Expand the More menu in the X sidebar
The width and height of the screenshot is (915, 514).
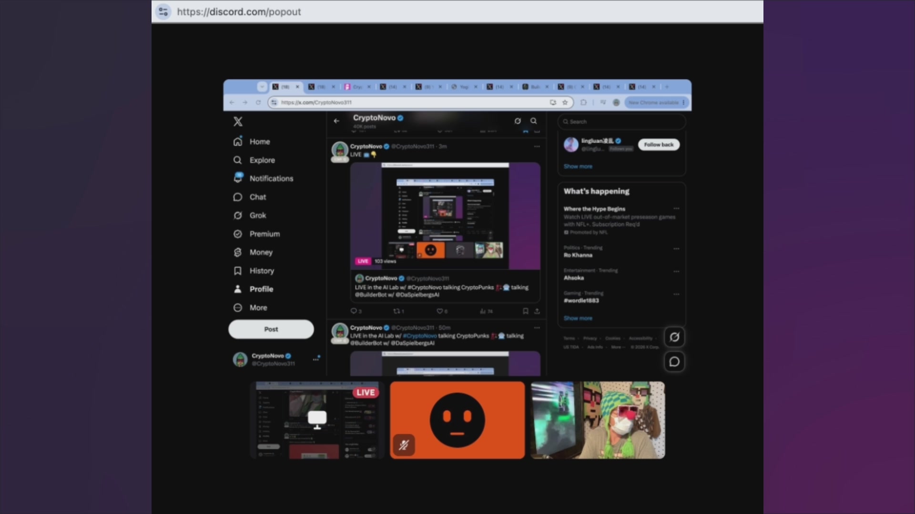250,308
